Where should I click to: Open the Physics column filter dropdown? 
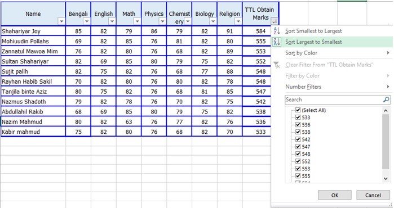[162, 21]
